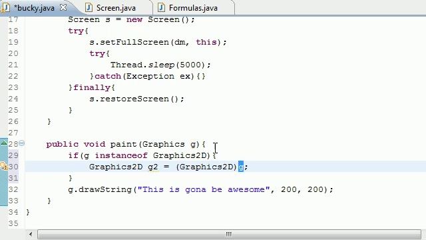Click the selected 'g' on line 30

point(241,167)
